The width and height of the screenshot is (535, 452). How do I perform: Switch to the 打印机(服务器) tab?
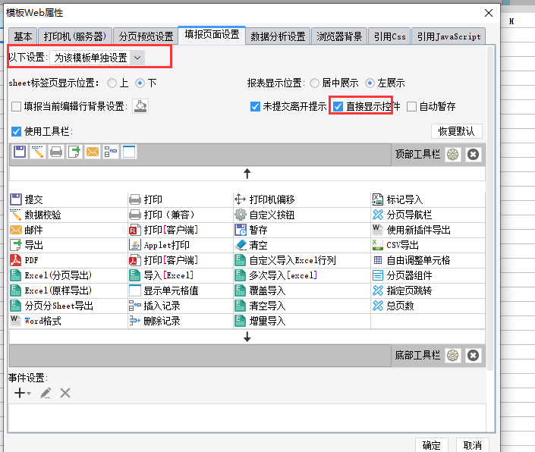74,36
